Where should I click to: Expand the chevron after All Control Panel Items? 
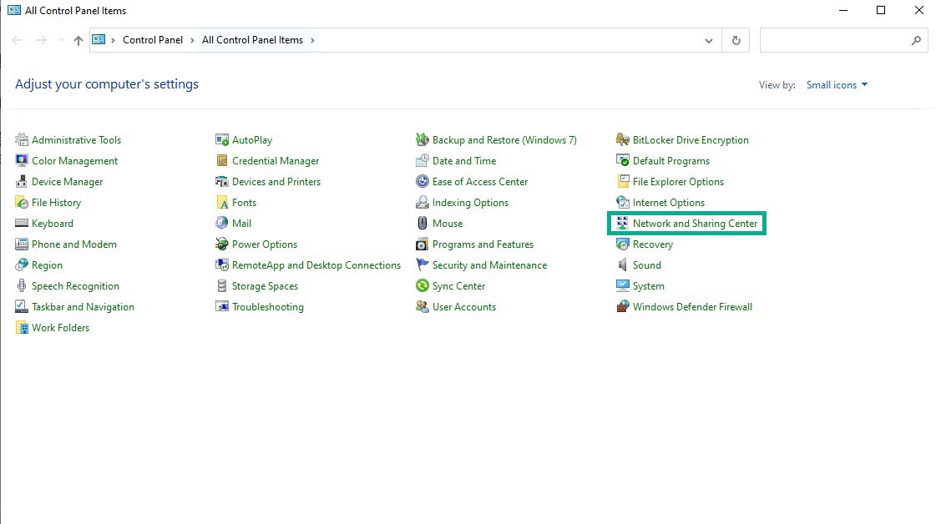312,40
